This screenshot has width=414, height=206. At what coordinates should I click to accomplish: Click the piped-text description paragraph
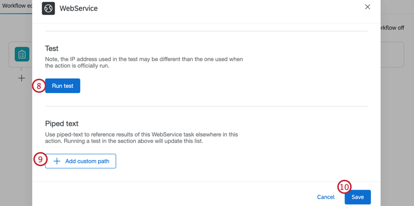click(x=144, y=137)
